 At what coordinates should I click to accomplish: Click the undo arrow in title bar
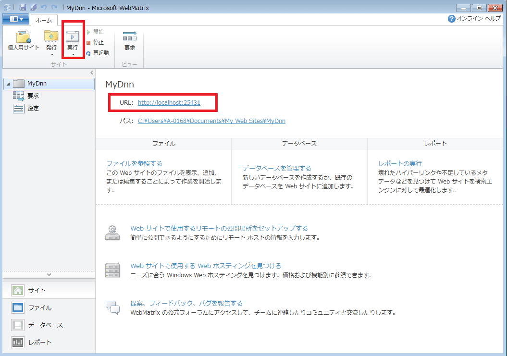[44, 7]
